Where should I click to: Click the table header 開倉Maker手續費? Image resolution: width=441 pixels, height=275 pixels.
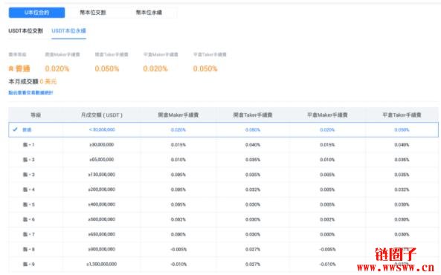pos(178,115)
